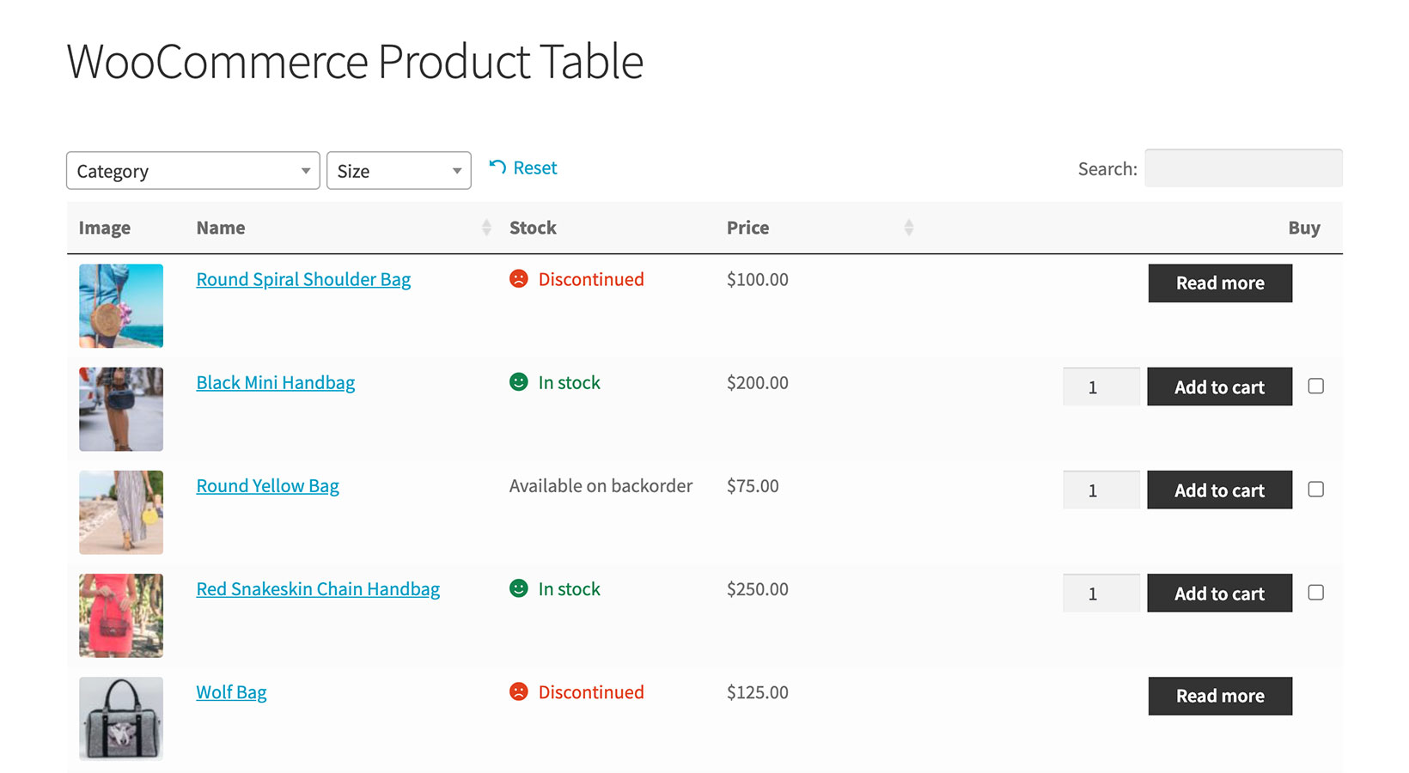The width and height of the screenshot is (1409, 773).
Task: Click the red Discontinued icon for Wolf Bag
Action: click(x=518, y=692)
